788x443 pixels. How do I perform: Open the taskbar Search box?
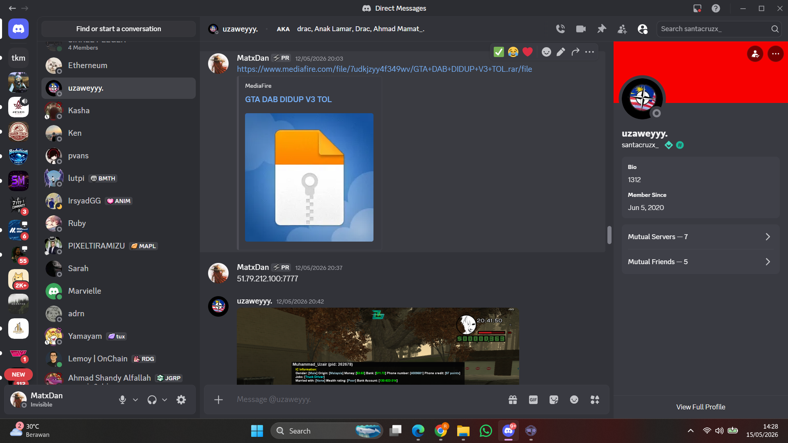tap(327, 431)
